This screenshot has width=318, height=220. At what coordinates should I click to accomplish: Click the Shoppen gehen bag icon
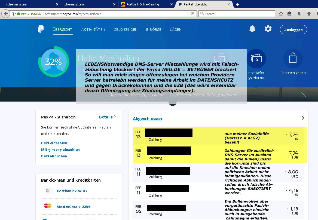coord(293,58)
